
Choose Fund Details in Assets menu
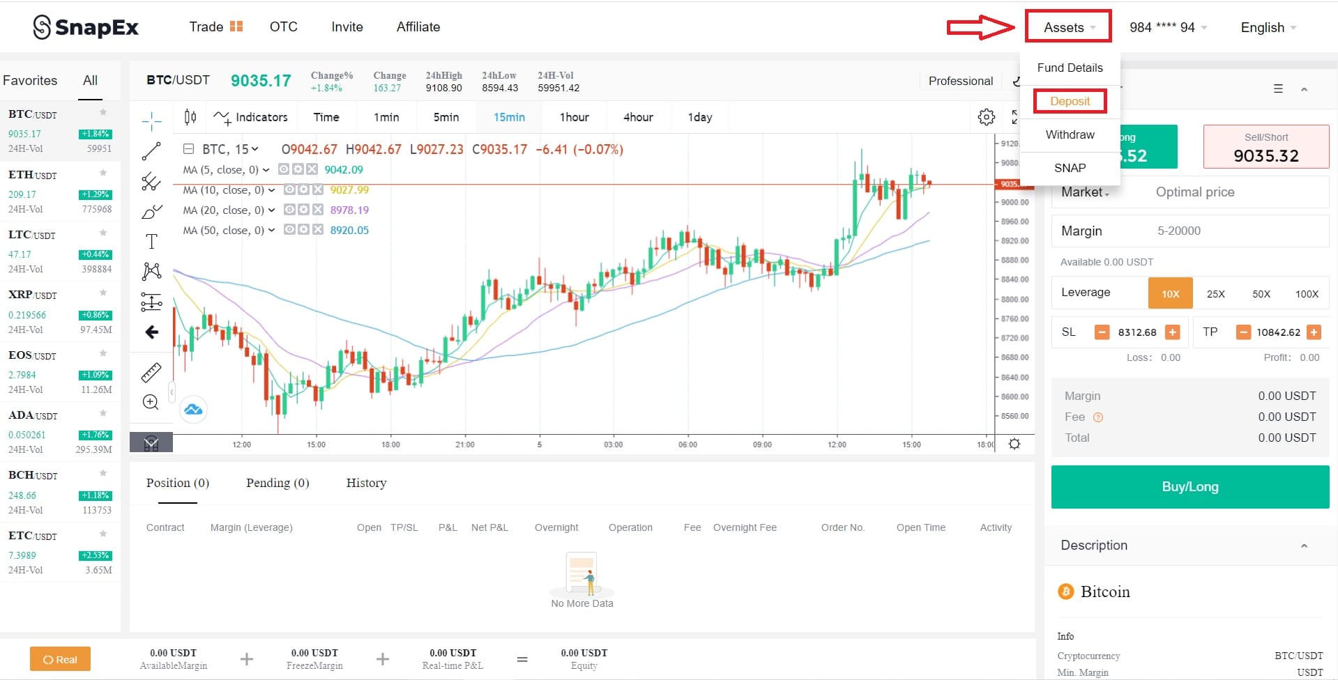1070,68
